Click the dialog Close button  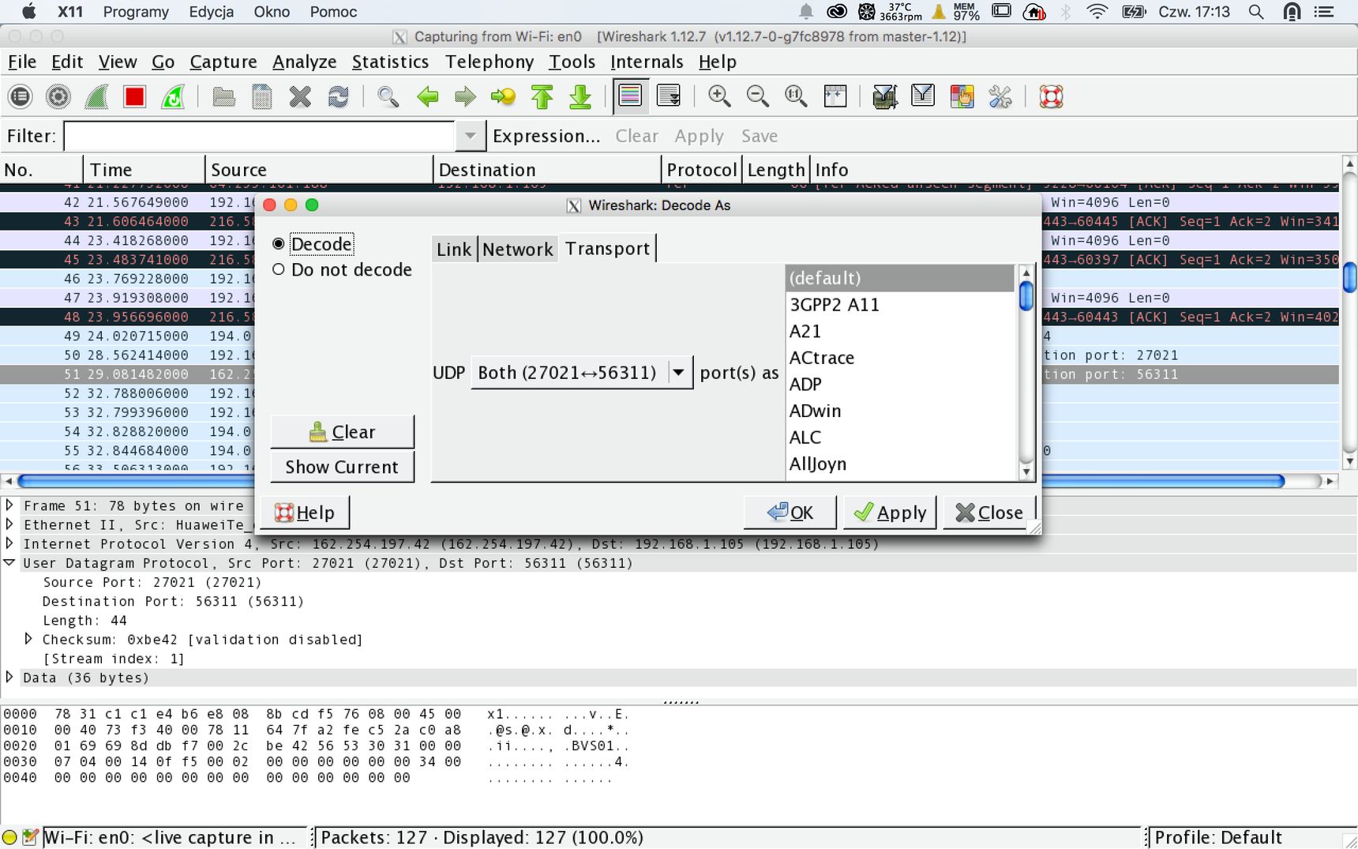pos(988,513)
